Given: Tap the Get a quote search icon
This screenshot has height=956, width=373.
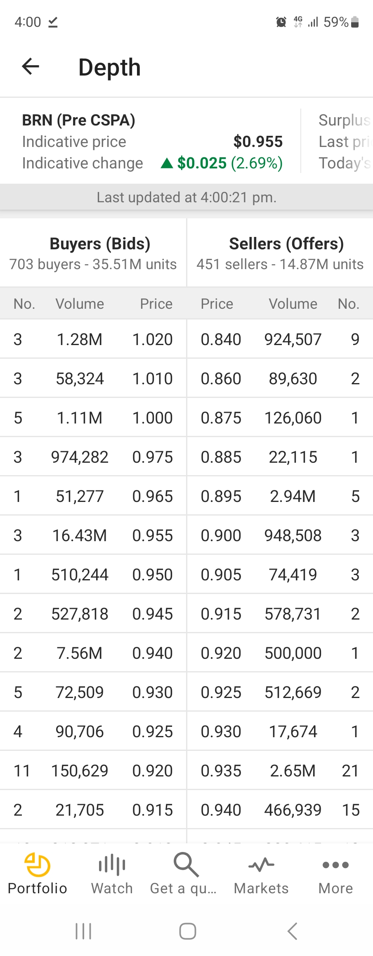Looking at the screenshot, I should 186,864.
